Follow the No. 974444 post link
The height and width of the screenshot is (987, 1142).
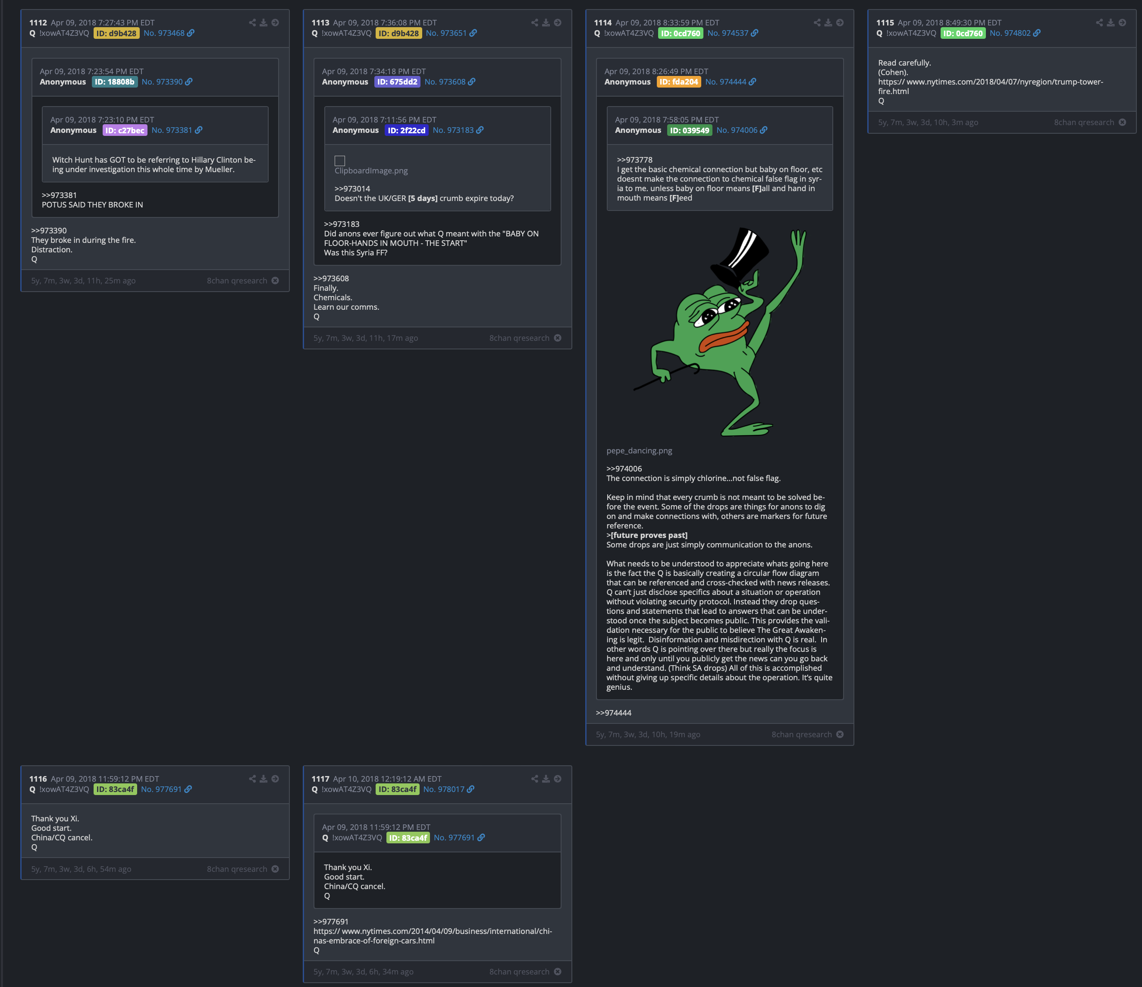pos(731,82)
